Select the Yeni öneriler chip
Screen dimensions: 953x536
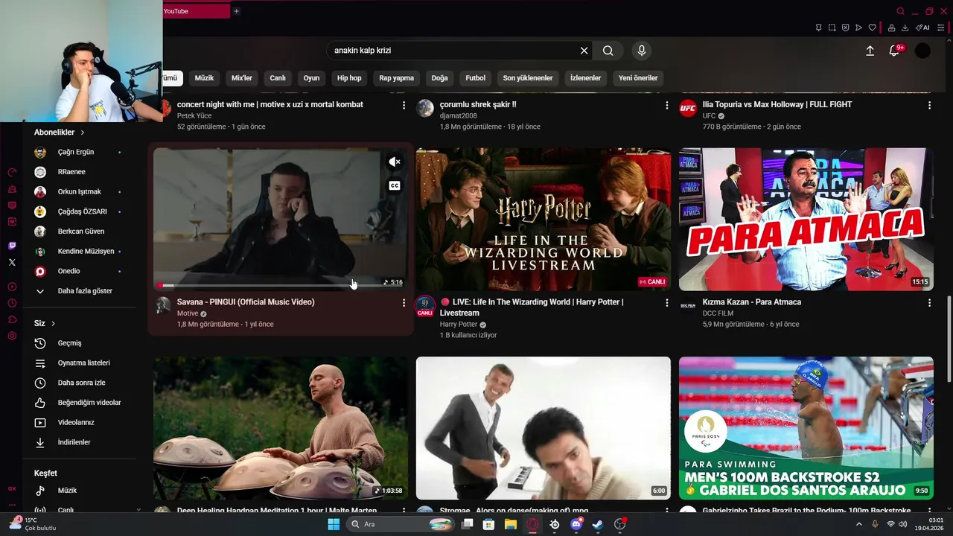click(x=638, y=78)
